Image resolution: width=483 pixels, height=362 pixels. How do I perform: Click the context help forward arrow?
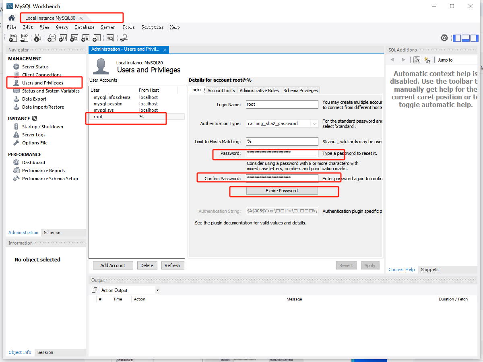403,60
